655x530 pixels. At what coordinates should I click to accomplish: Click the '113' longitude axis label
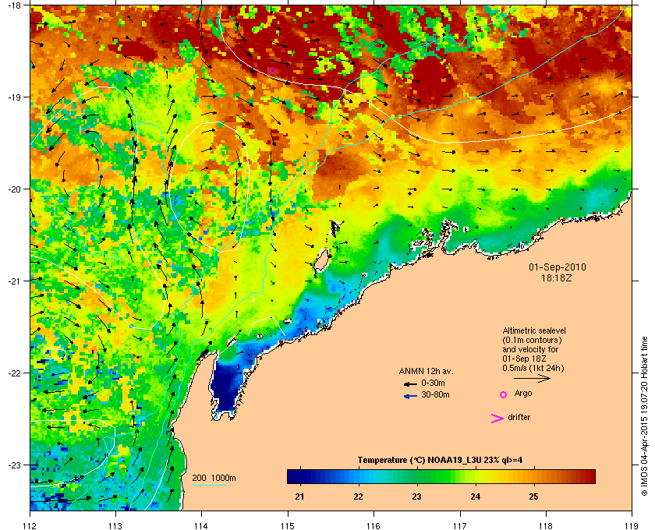tap(115, 526)
